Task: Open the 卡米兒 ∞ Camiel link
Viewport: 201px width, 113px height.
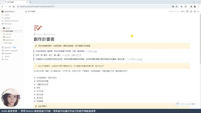Action: point(136,59)
